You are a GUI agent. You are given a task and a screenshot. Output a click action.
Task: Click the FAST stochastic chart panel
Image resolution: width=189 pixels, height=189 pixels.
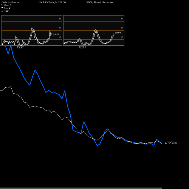click(x=32, y=30)
